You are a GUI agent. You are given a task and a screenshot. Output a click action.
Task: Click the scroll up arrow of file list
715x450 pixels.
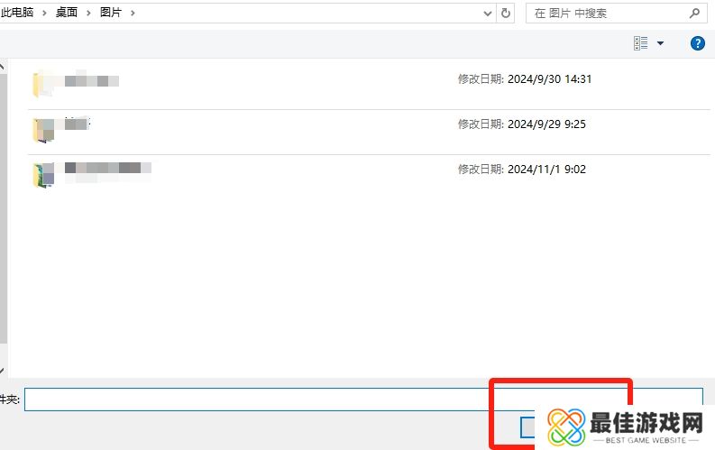[3, 67]
